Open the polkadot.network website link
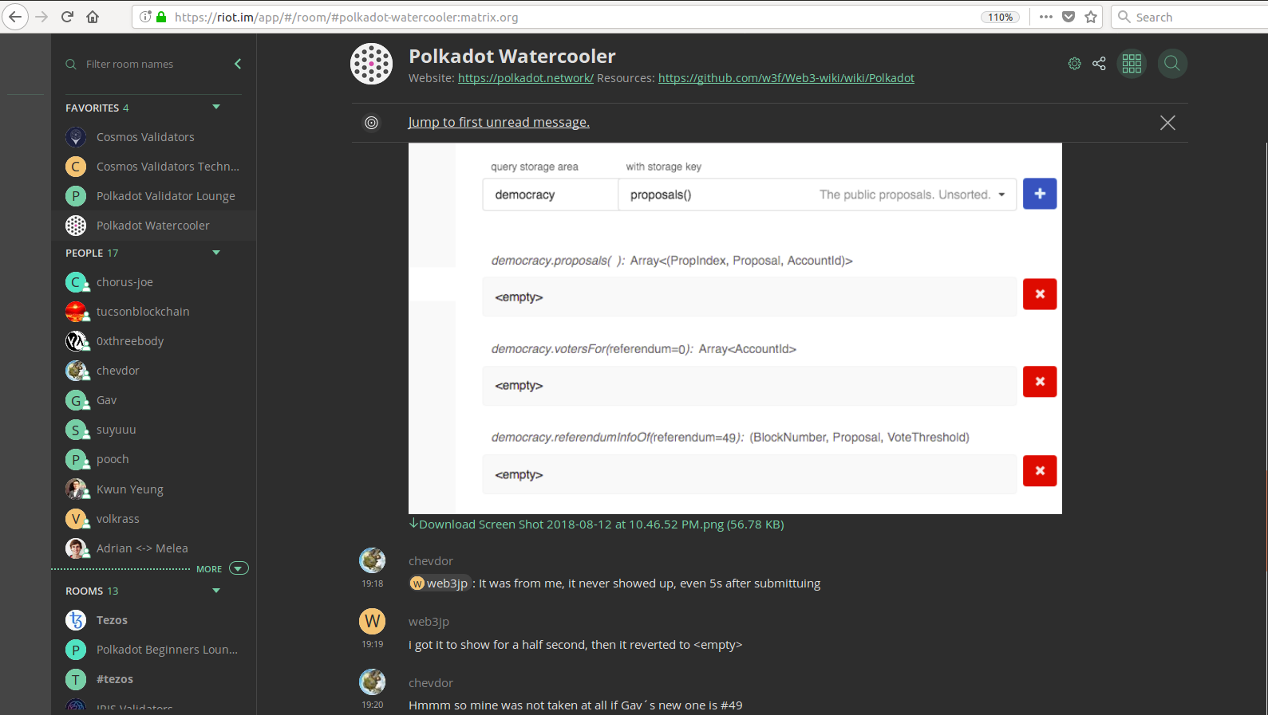The width and height of the screenshot is (1268, 715). (x=526, y=78)
